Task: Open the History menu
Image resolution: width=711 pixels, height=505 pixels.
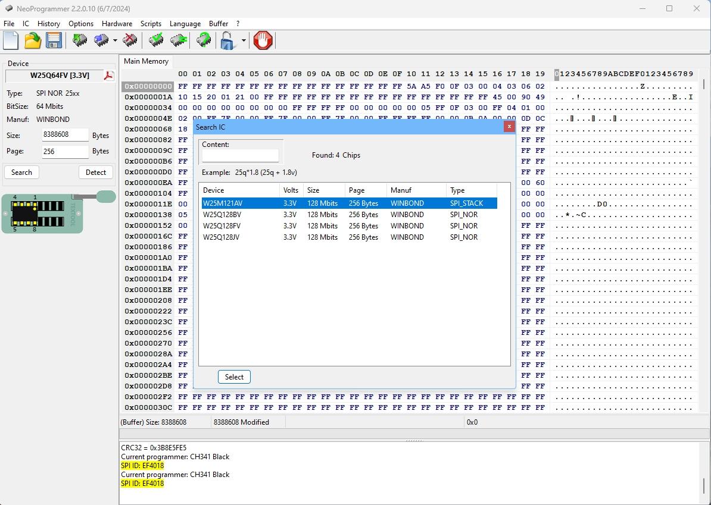Action: [48, 24]
